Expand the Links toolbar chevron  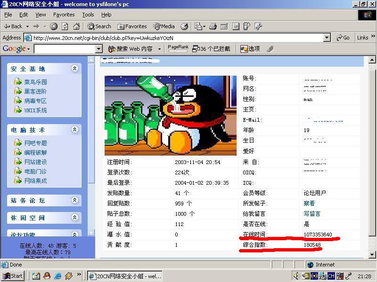coord(373,37)
